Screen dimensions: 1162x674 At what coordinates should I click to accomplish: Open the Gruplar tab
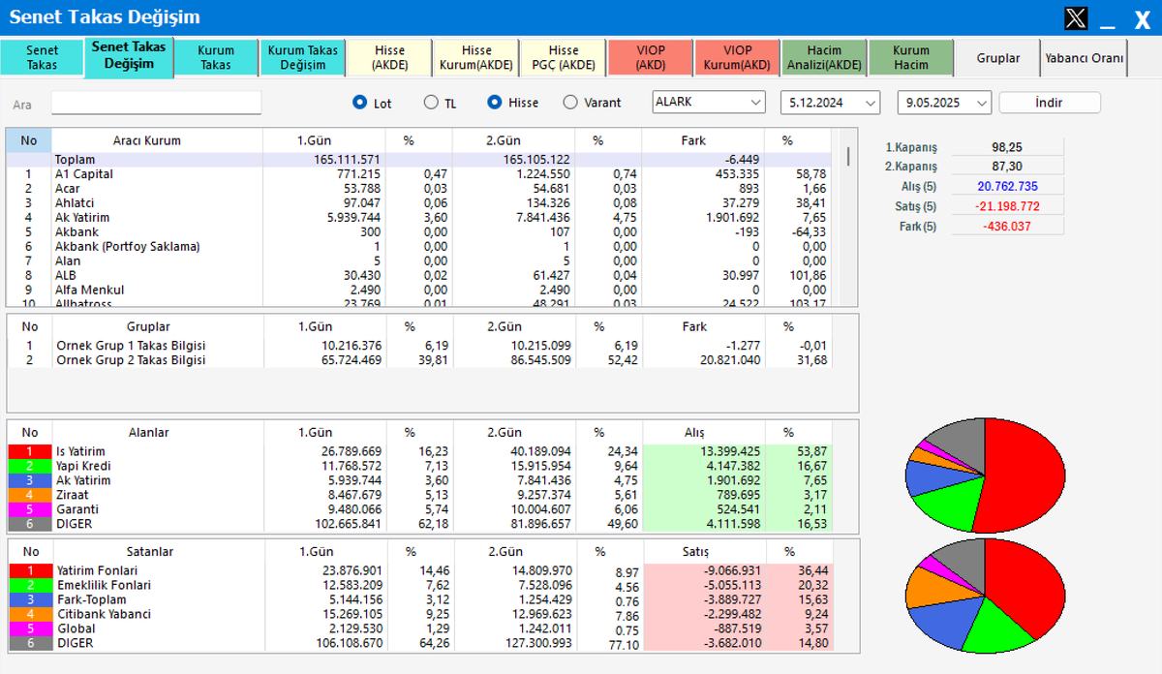(998, 57)
